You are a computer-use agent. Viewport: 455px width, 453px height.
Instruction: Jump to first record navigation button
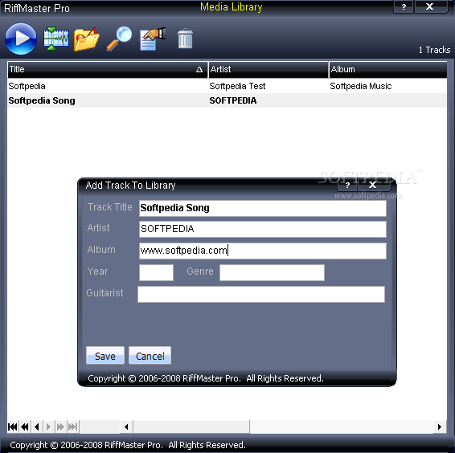(x=13, y=426)
